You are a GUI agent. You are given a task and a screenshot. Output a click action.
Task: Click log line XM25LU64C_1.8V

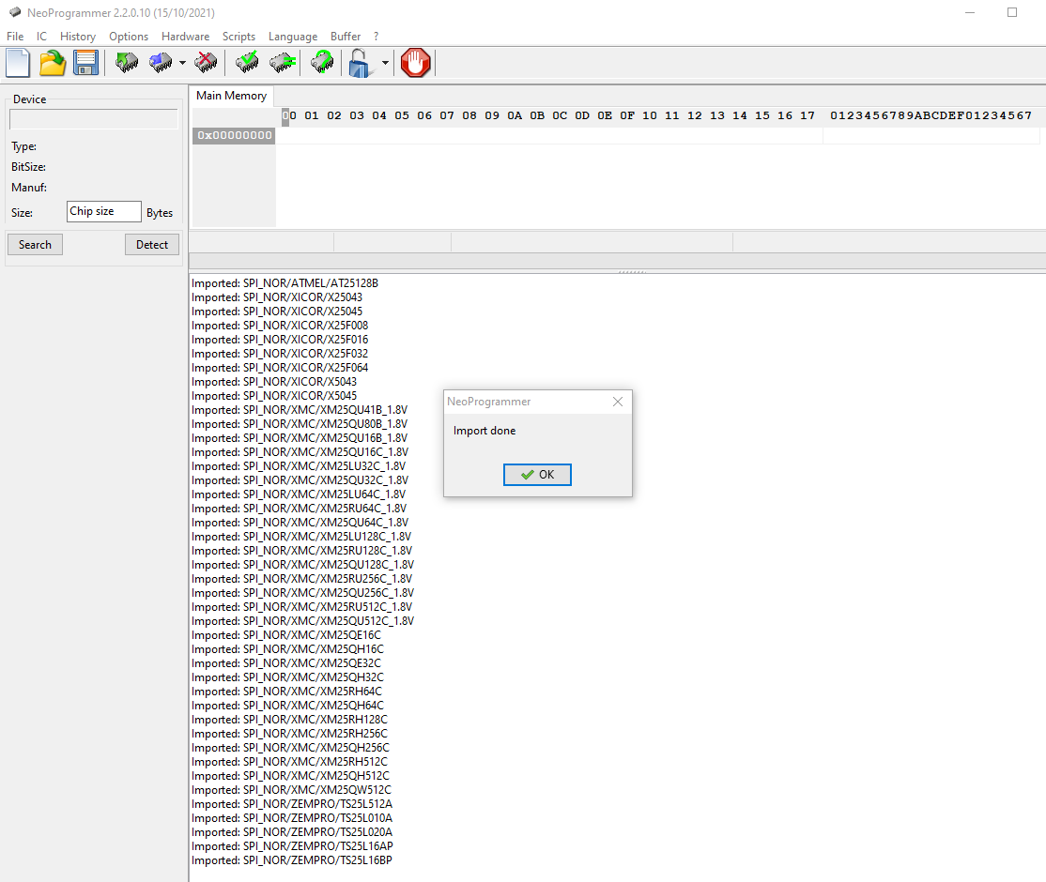point(299,494)
